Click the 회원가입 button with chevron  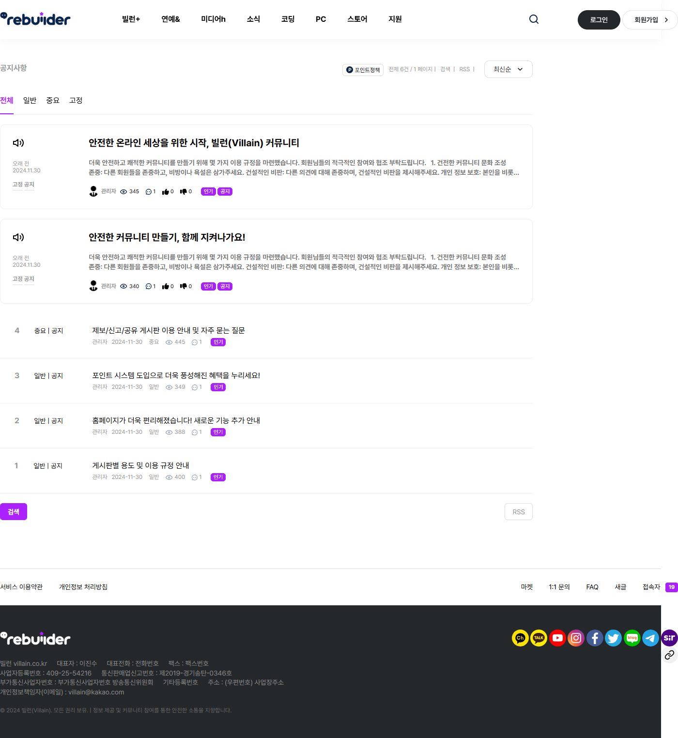[650, 20]
